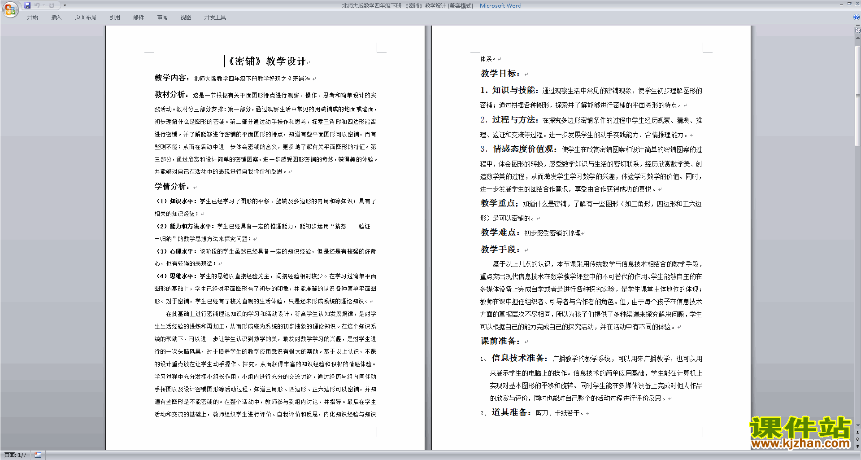Click the heading 教材分析:

tap(172, 94)
